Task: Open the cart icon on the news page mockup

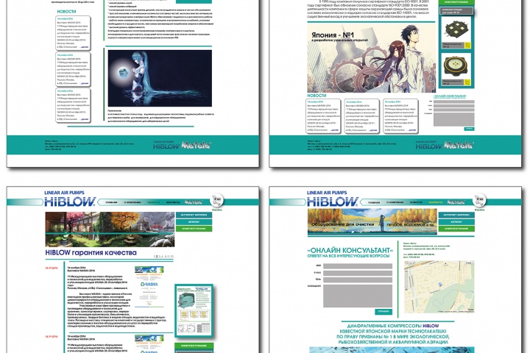Action: pyautogui.click(x=216, y=200)
